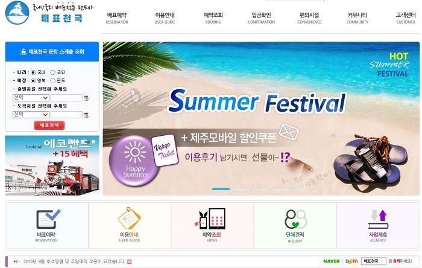The image size is (422, 268).
Task: Open the 커뮤니티 Community menu
Action: tap(357, 18)
